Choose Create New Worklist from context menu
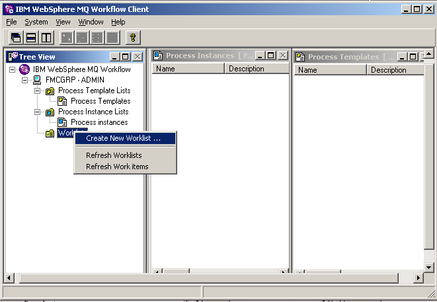The image size is (437, 302). 124,139
